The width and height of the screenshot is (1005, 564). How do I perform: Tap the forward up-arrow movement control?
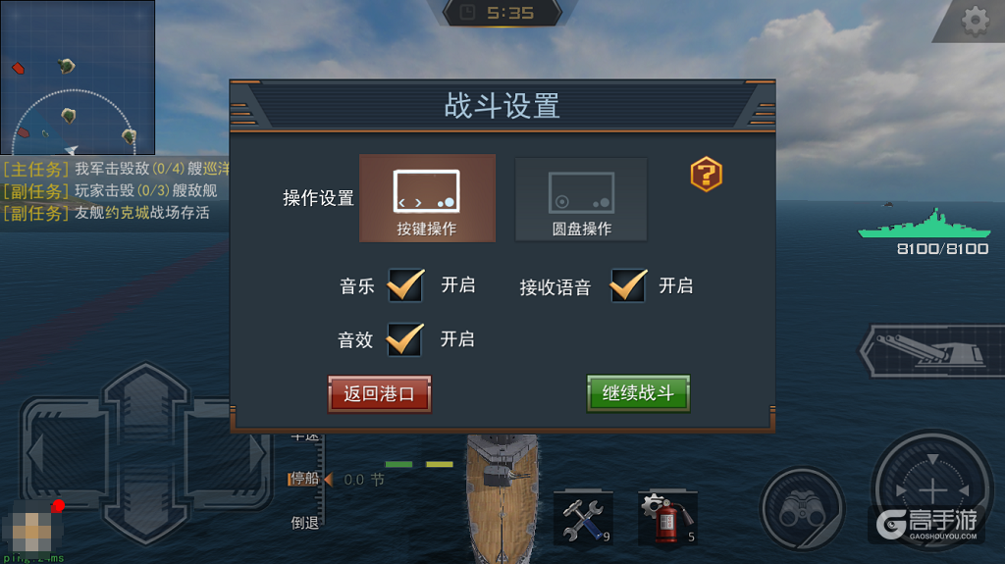pyautogui.click(x=146, y=402)
